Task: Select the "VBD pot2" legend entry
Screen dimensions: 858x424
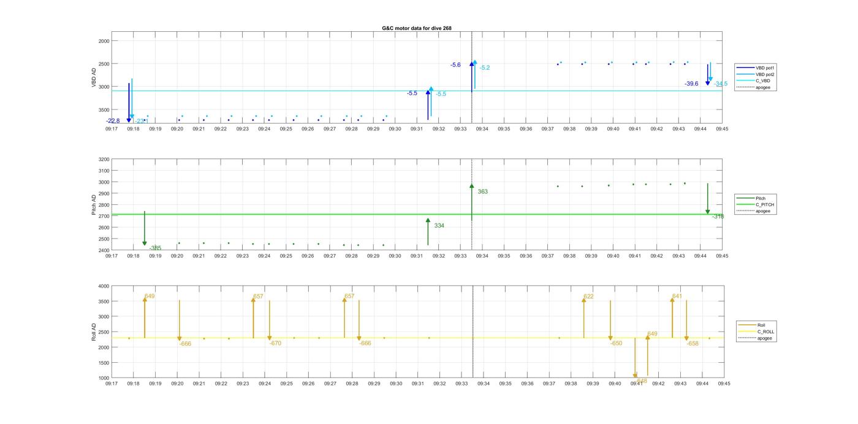Action: (x=754, y=74)
